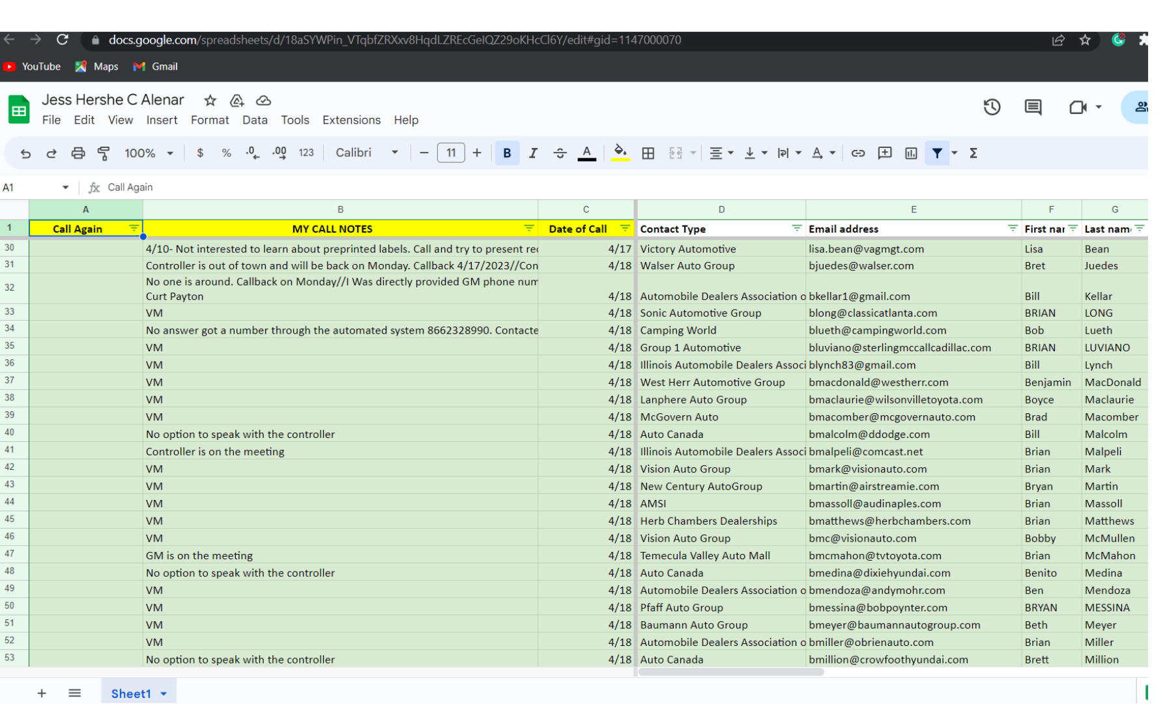Toggle Bold formatting
This screenshot has height=715, width=1167.
pyautogui.click(x=507, y=153)
